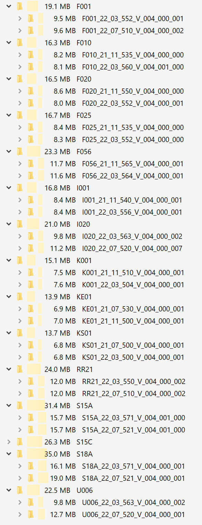Collapse the I001 folder tree
202x525 pixels.
coord(9,188)
